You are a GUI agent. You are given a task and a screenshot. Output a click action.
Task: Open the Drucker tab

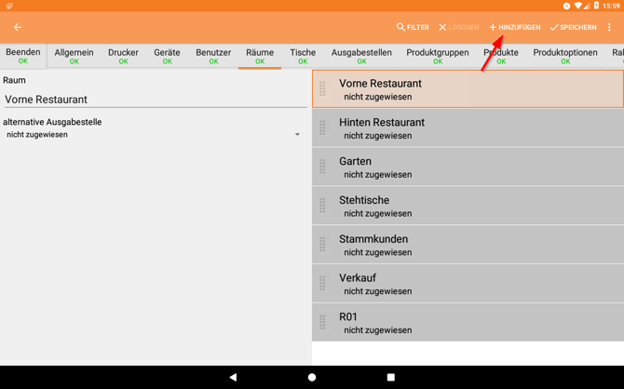tap(123, 57)
